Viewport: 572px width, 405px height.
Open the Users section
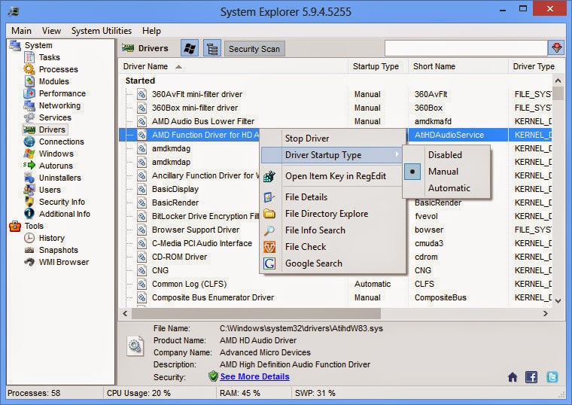pyautogui.click(x=50, y=190)
